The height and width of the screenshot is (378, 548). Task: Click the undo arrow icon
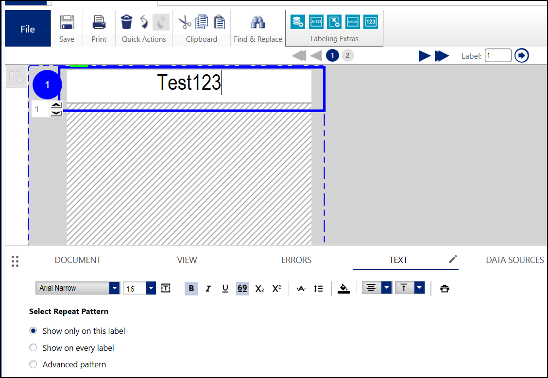point(144,22)
